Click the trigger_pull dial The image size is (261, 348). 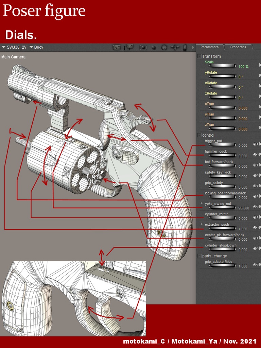(223, 145)
